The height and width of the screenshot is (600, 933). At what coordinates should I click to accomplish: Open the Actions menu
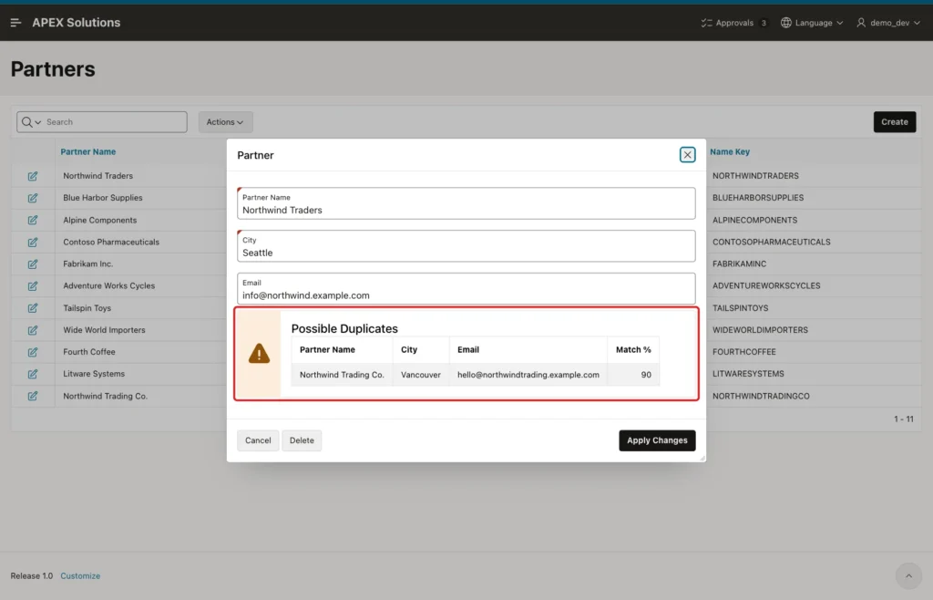[226, 122]
